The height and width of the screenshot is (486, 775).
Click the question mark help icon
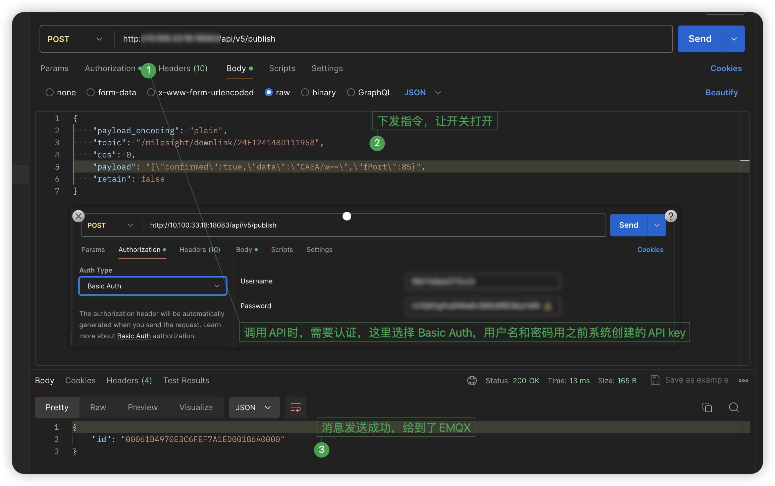(671, 216)
